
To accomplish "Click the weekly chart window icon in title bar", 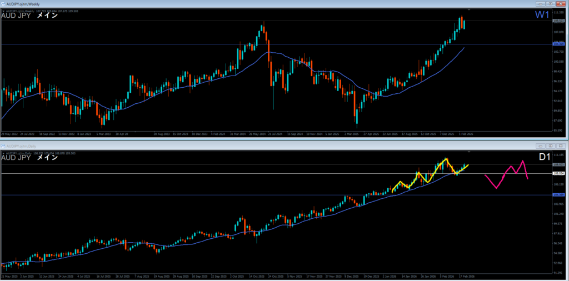I will 3,3.
